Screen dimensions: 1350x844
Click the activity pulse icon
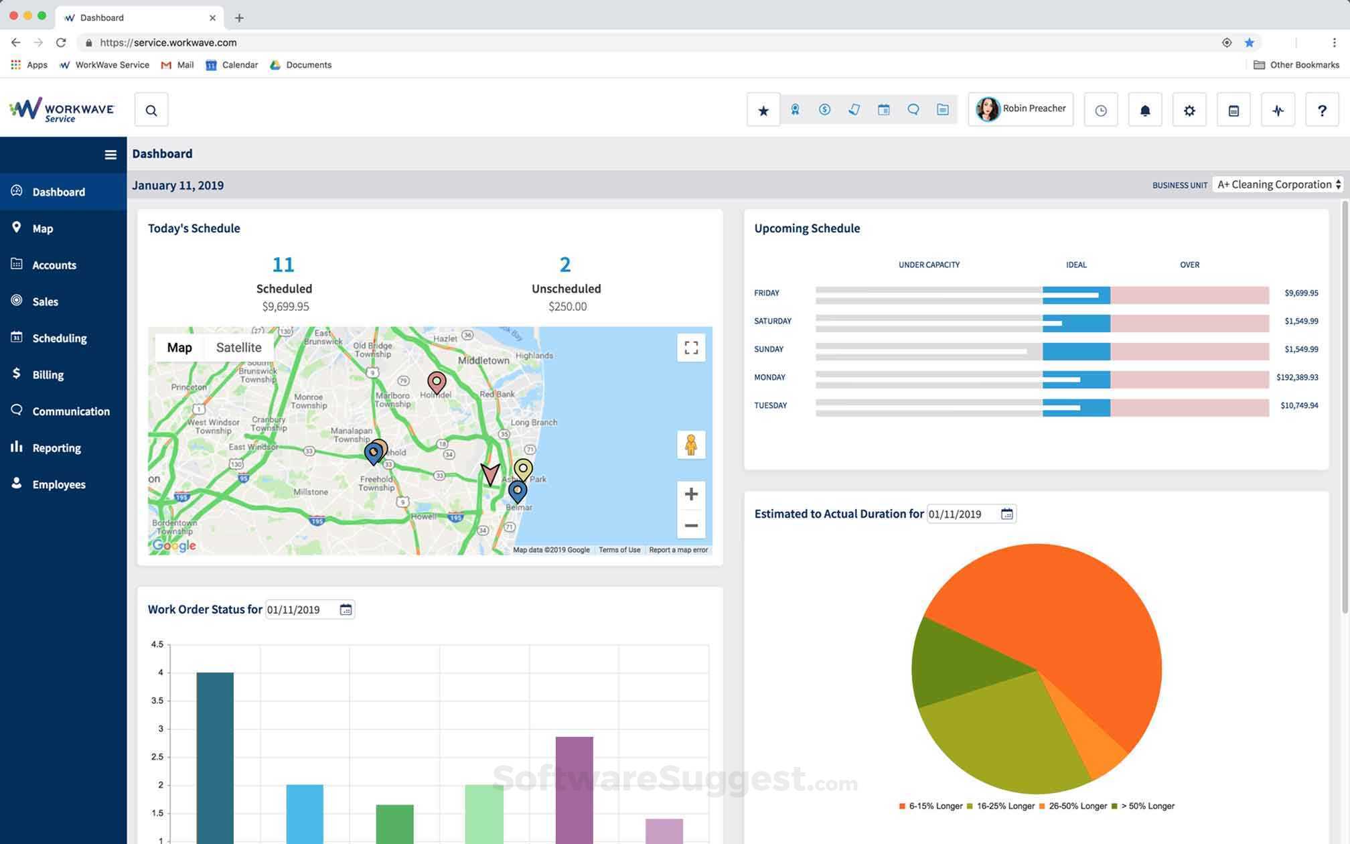click(x=1278, y=109)
